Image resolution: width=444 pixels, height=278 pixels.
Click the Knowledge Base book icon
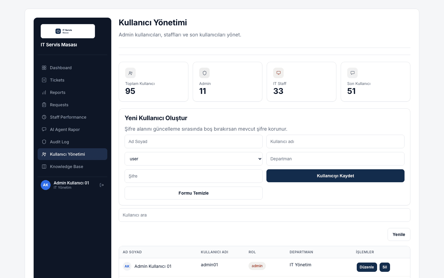pos(44,166)
